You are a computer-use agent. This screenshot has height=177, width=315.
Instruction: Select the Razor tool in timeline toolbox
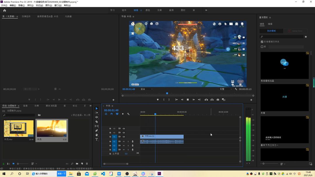[97, 122]
